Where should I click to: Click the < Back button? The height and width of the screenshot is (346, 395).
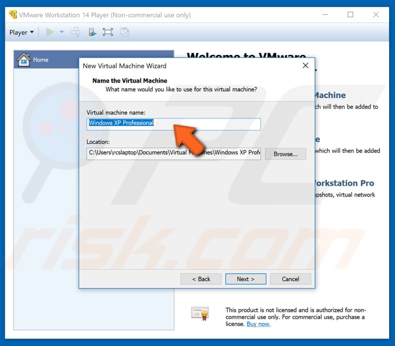(201, 279)
